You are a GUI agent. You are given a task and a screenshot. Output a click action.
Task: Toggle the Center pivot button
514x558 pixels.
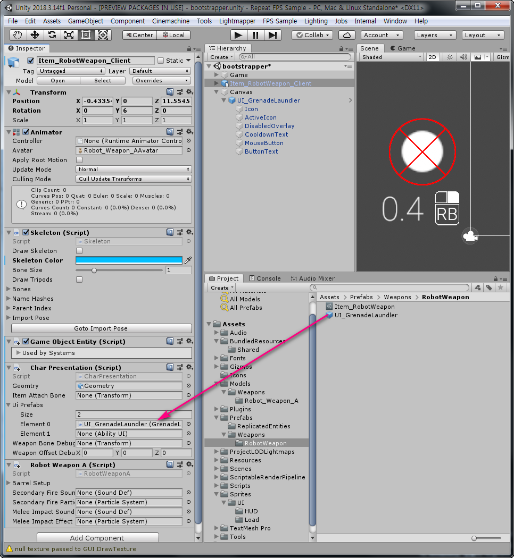(139, 35)
